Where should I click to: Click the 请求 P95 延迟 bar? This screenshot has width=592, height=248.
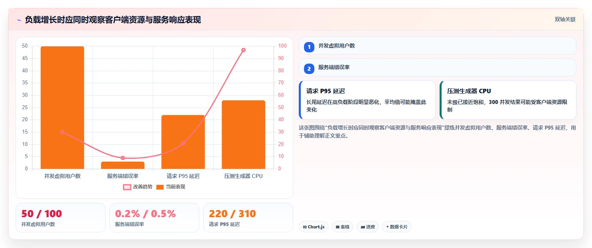[183, 142]
